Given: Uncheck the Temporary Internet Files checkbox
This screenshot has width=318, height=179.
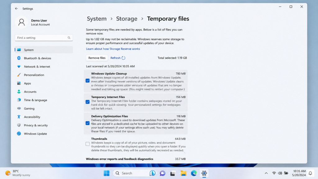Looking at the screenshot, I should pyautogui.click(x=88, y=102).
